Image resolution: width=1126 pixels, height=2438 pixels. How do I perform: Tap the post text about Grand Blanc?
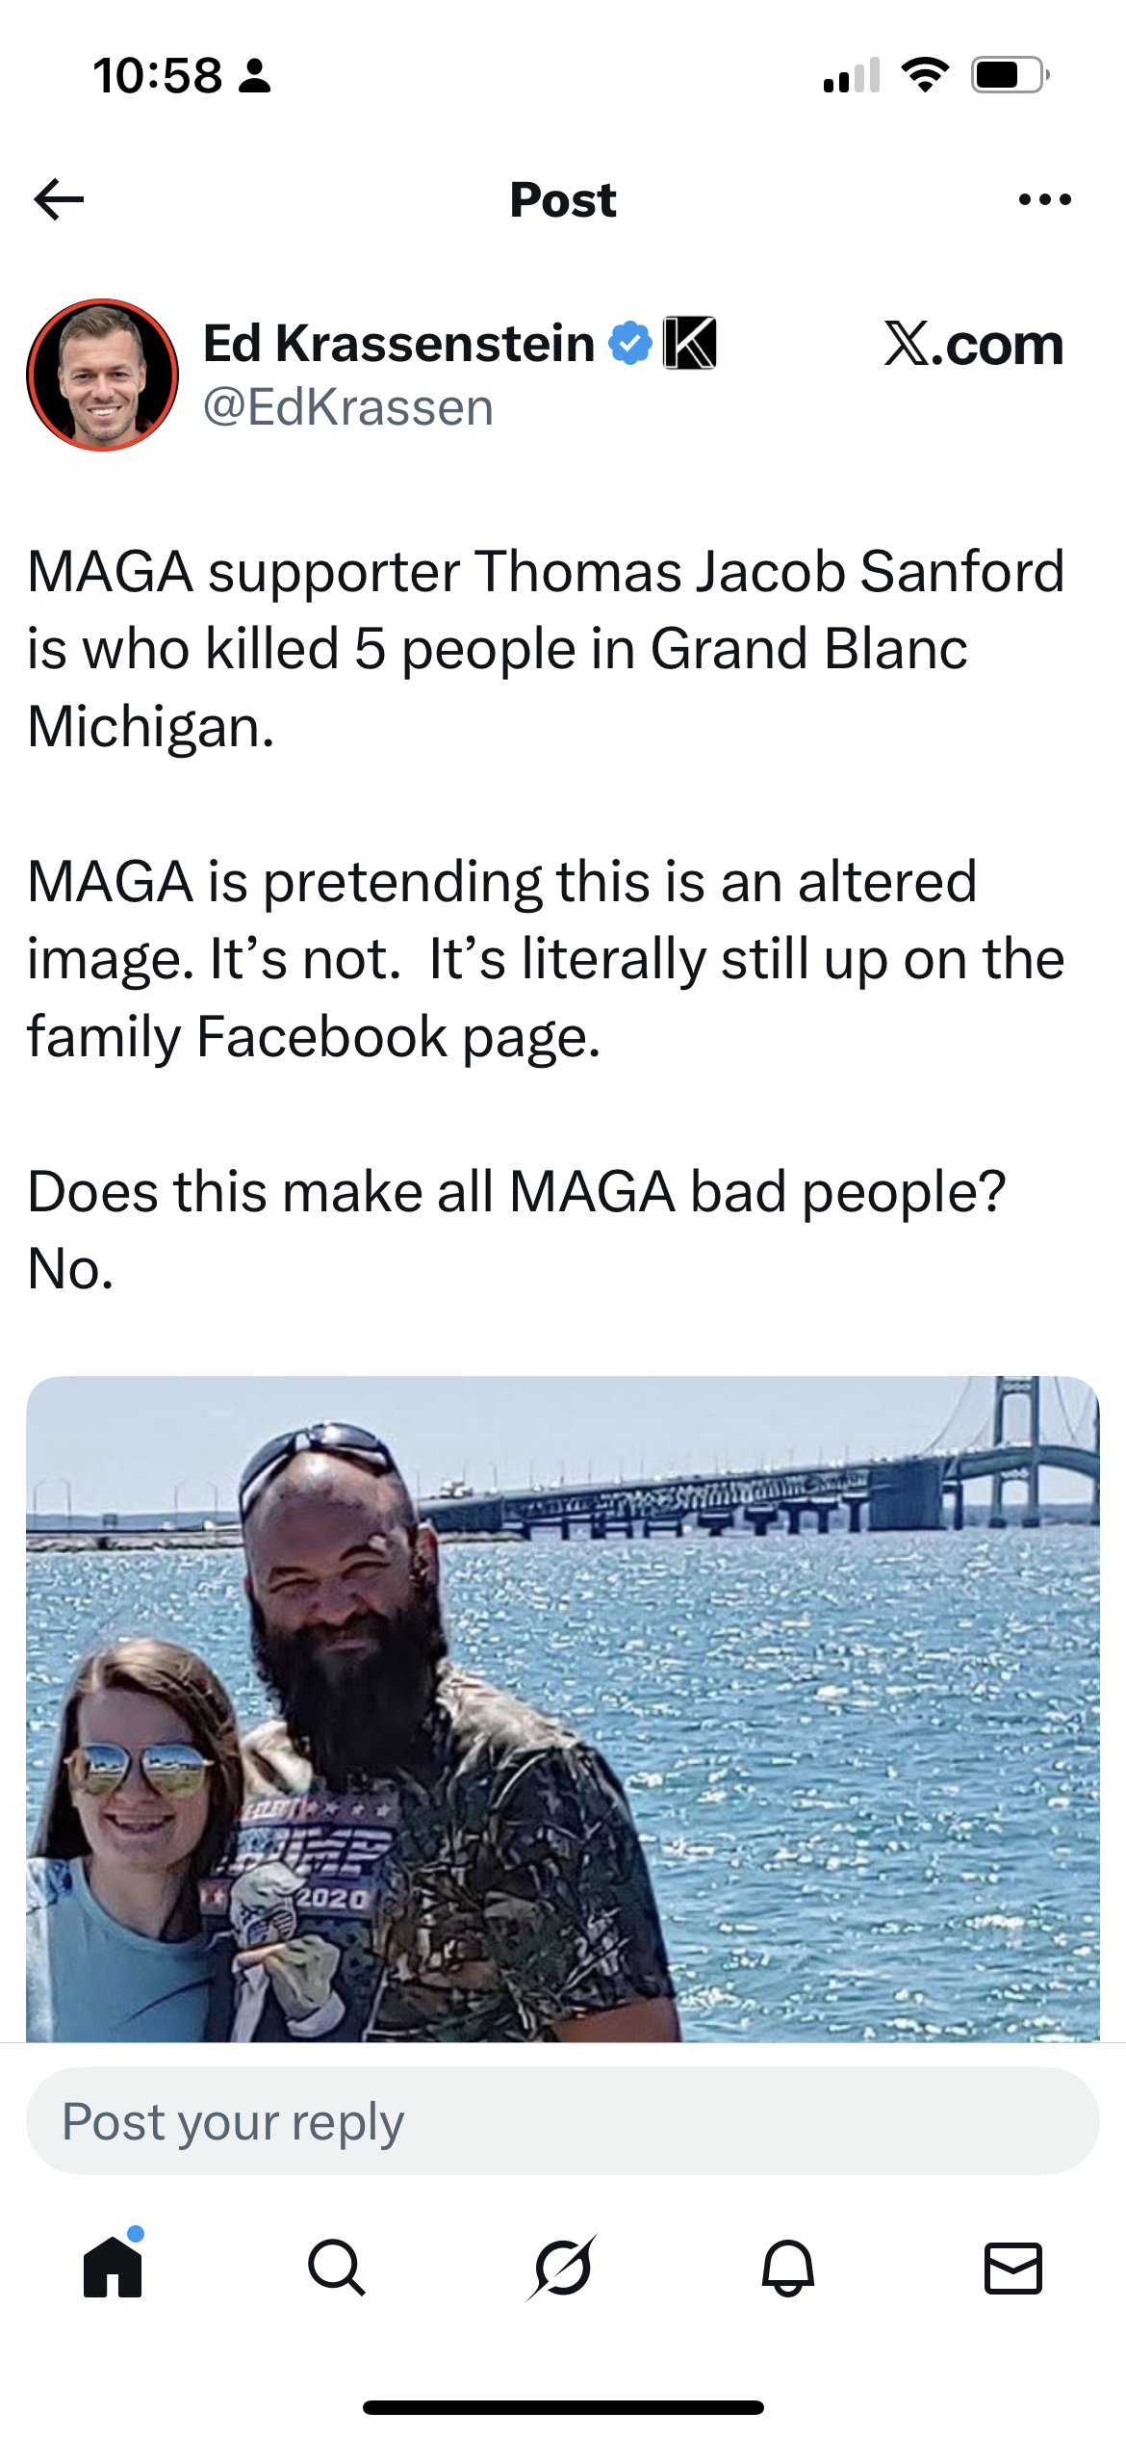tap(546, 648)
